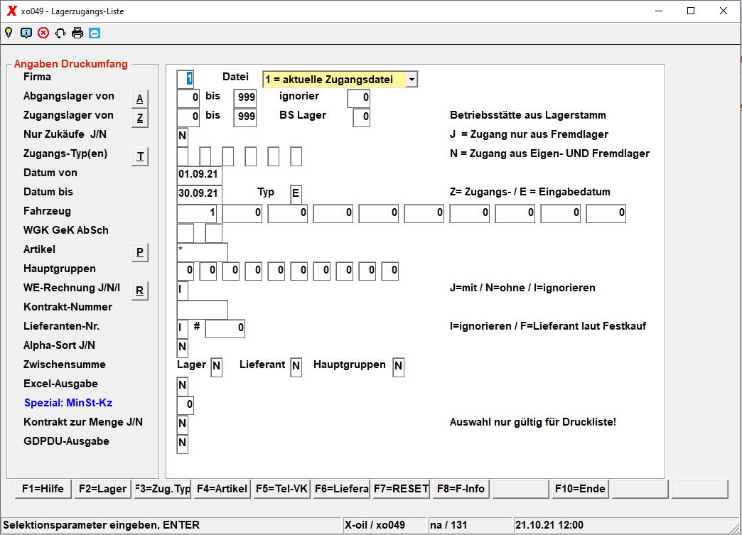Click the 'WGK GeK AbSch' label
The width and height of the screenshot is (742, 535).
pos(66,230)
